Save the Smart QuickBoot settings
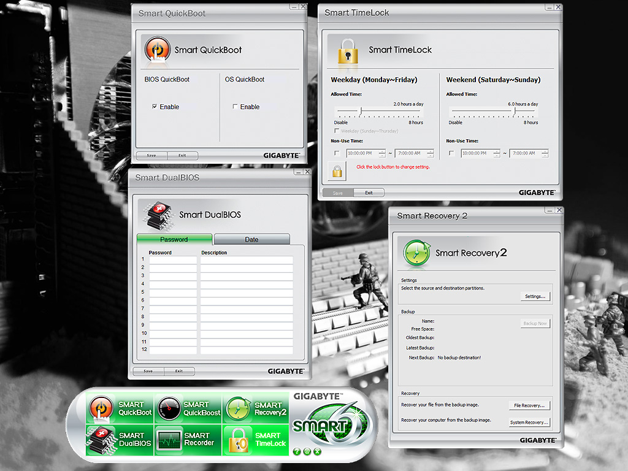 click(x=151, y=155)
